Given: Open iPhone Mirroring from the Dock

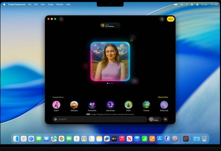Looking at the screenshot, I should tap(167, 139).
